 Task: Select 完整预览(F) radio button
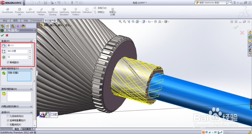point(8,124)
